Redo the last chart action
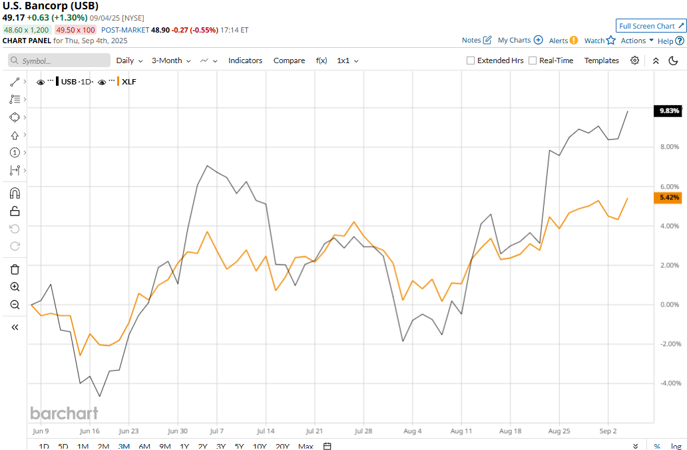The image size is (687, 450). (15, 246)
